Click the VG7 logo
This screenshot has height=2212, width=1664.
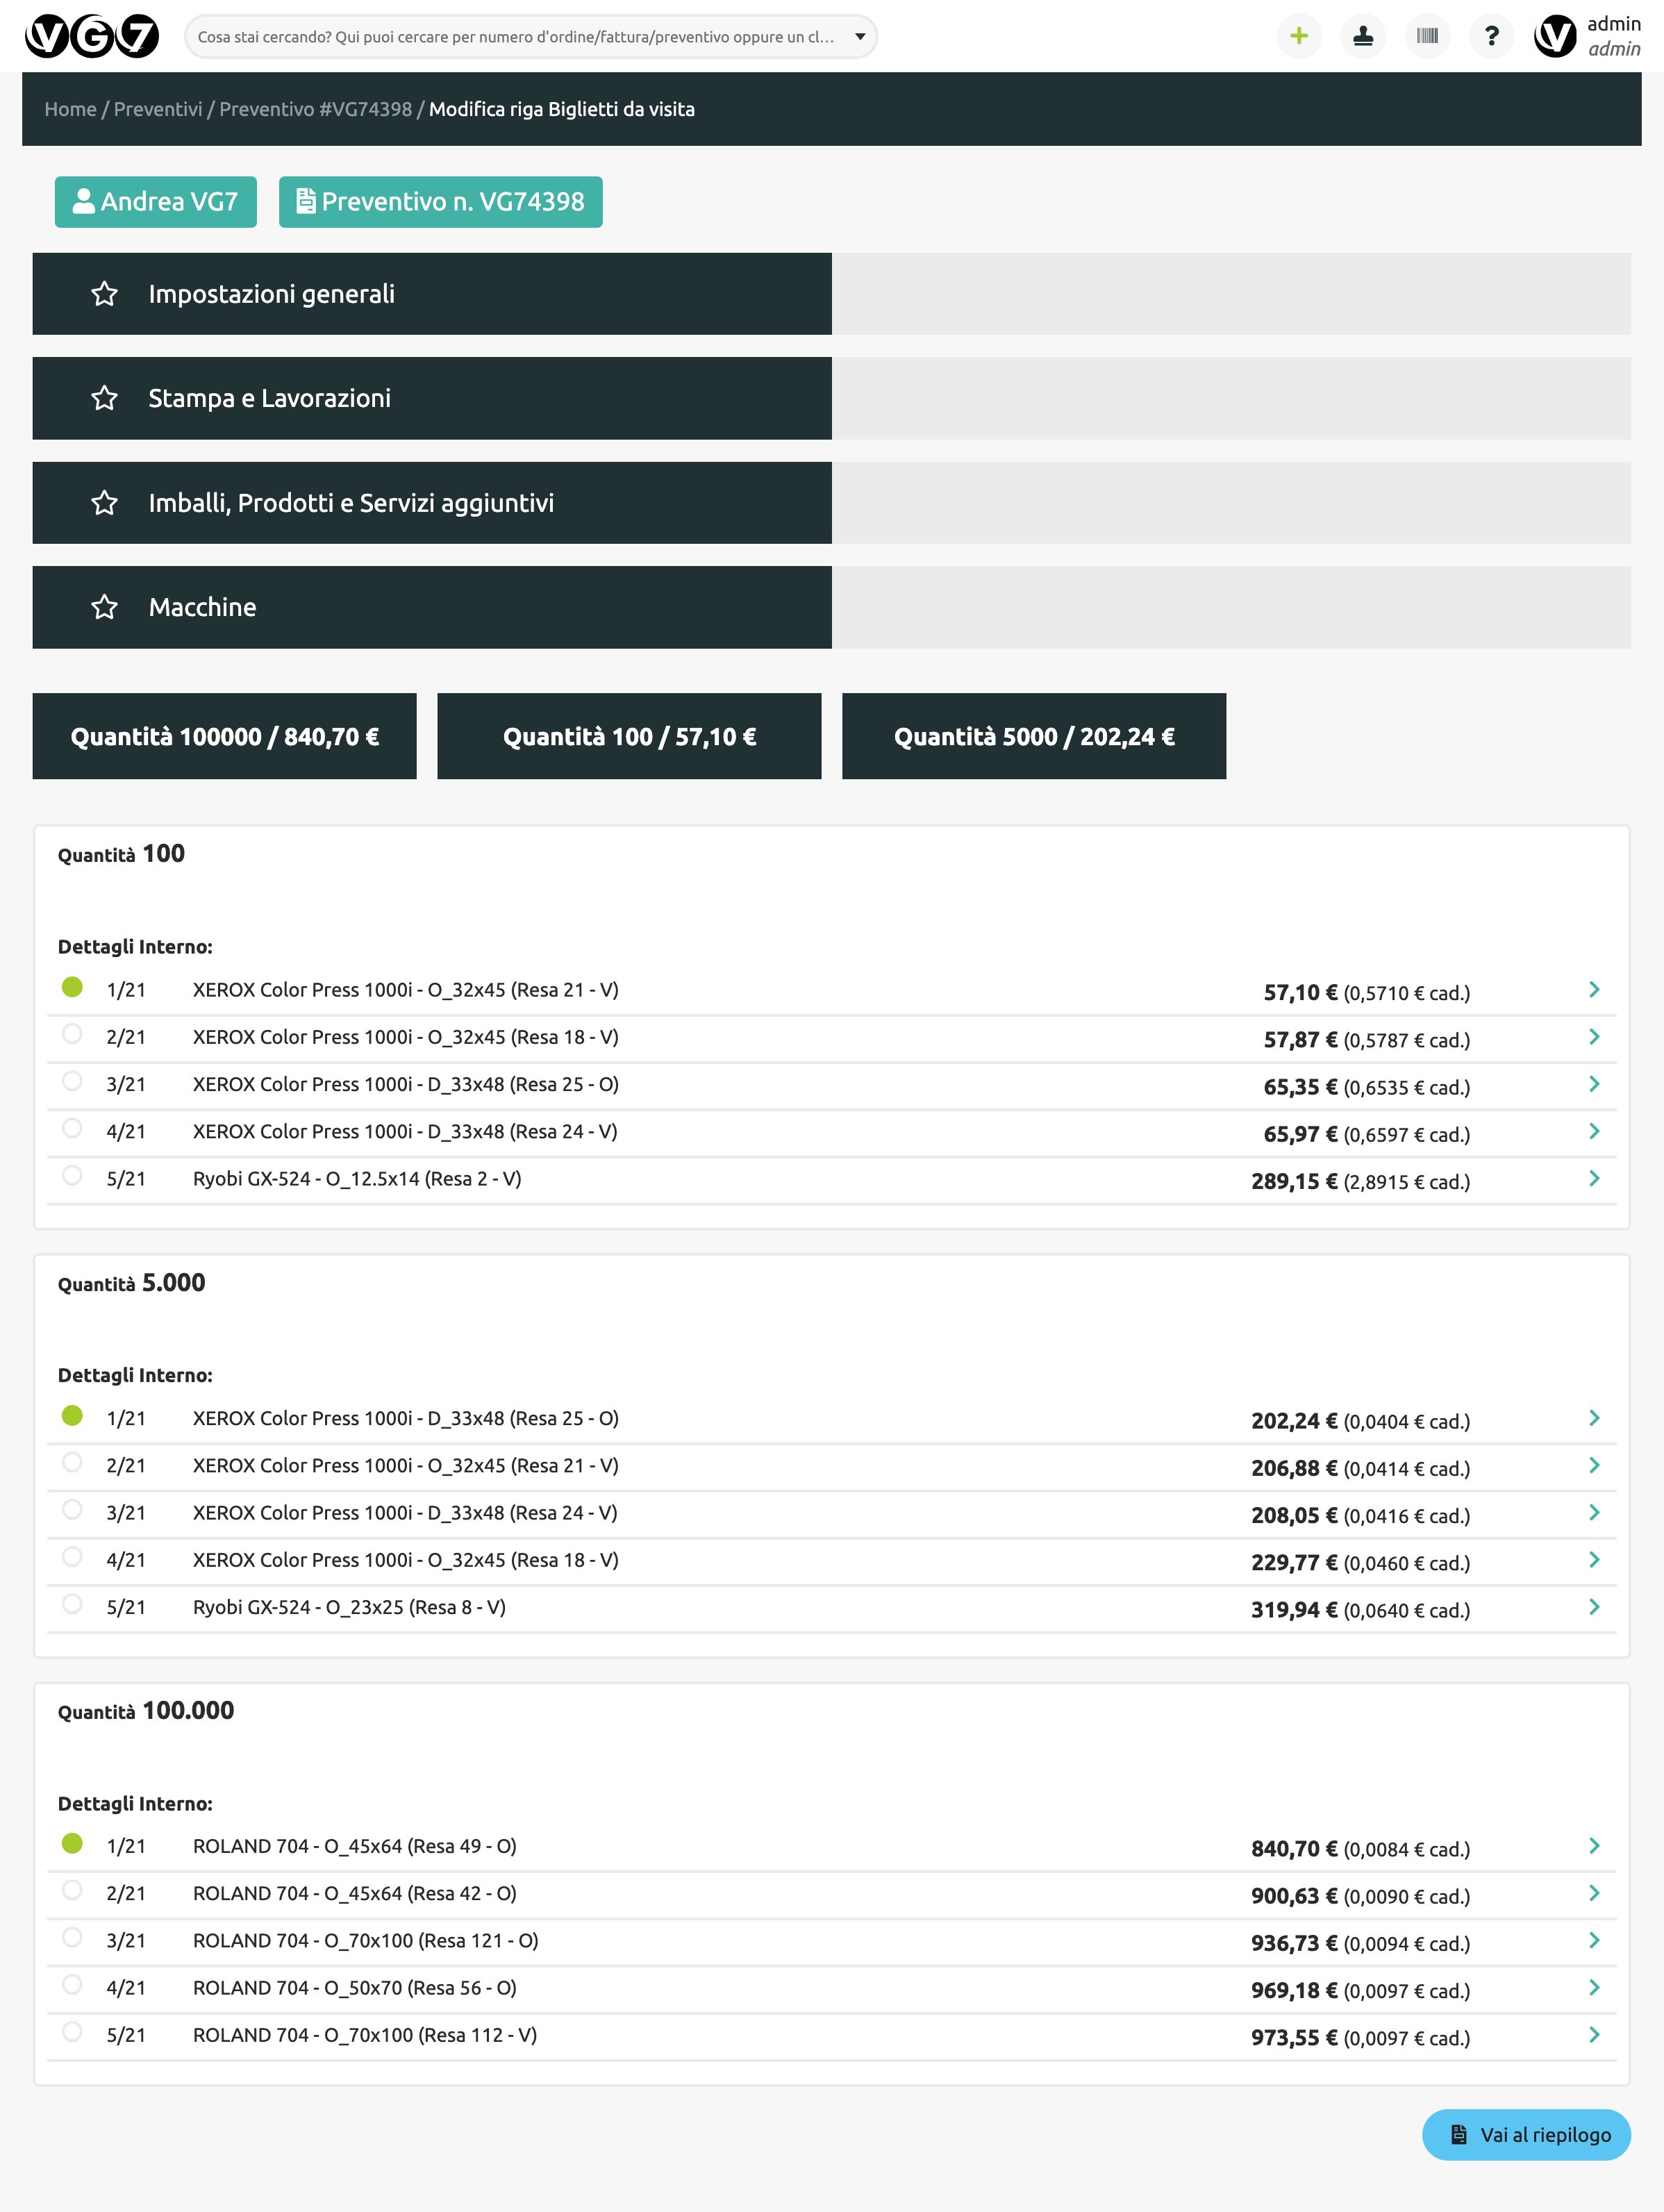pos(92,37)
